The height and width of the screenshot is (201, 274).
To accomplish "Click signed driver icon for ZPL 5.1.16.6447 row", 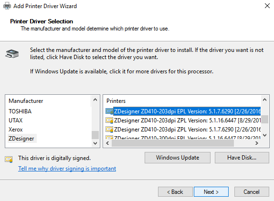I will [x=109, y=121].
